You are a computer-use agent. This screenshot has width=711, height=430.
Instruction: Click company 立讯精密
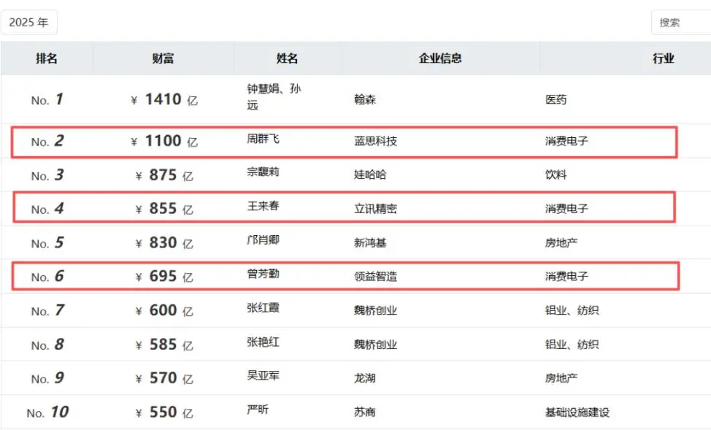(x=375, y=209)
